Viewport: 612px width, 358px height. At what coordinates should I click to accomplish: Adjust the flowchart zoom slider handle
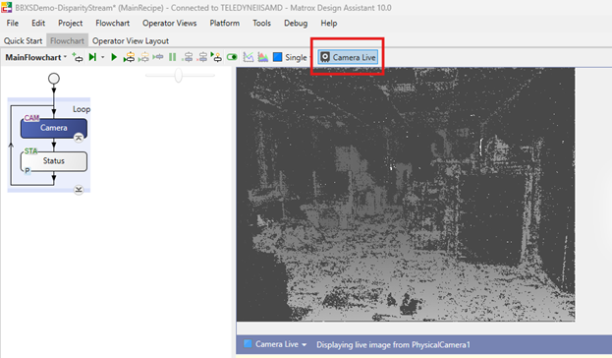(x=179, y=75)
